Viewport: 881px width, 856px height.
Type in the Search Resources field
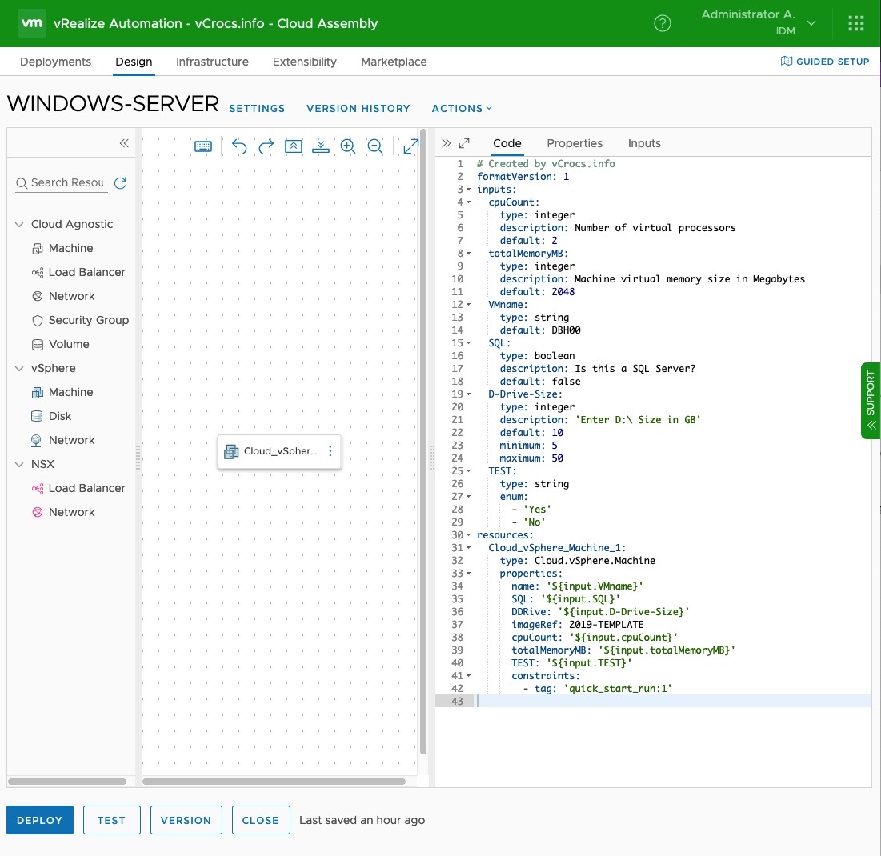coord(67,183)
